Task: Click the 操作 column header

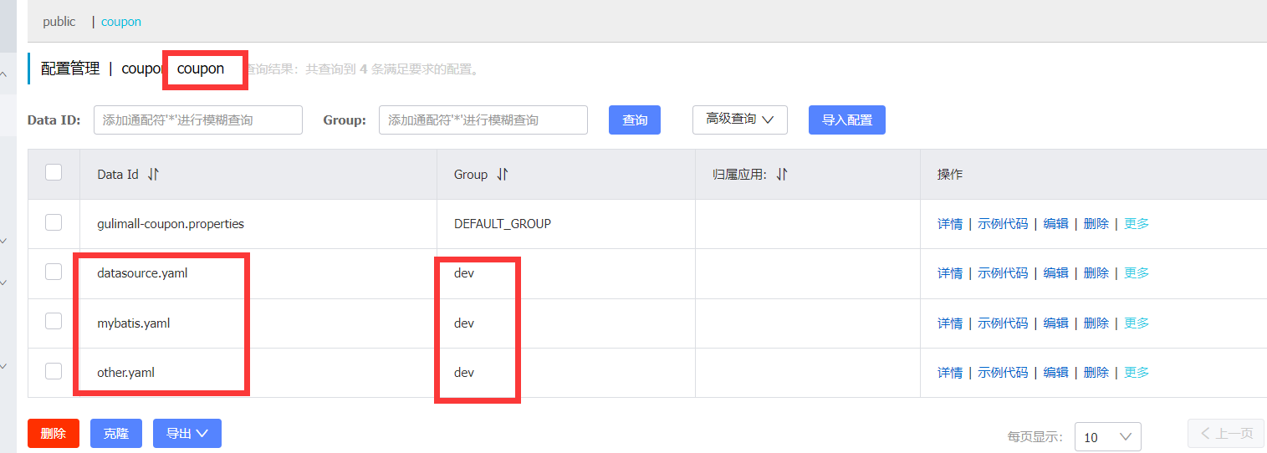Action: (x=950, y=175)
